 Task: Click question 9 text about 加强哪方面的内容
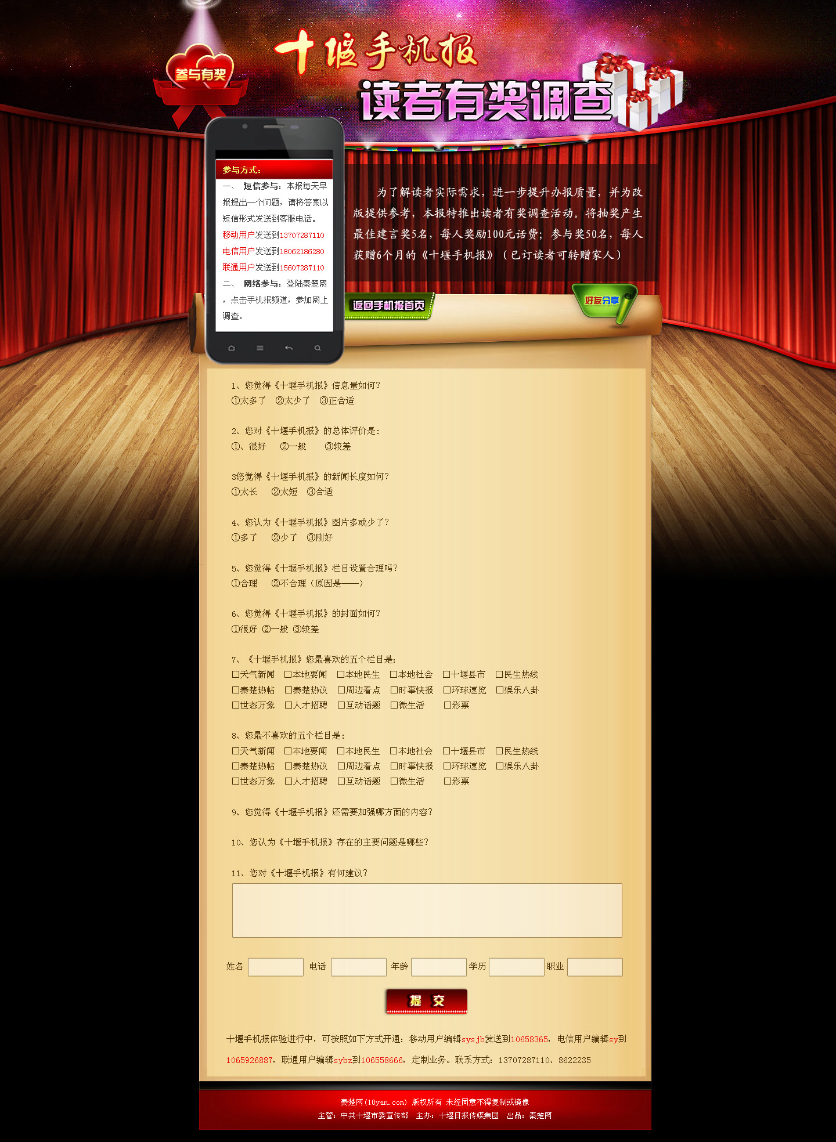(x=332, y=812)
